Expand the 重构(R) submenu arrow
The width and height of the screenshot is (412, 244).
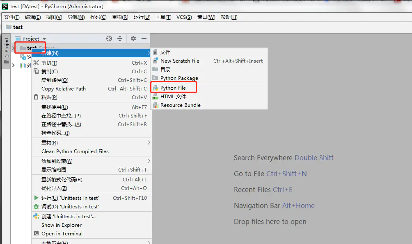click(x=149, y=142)
